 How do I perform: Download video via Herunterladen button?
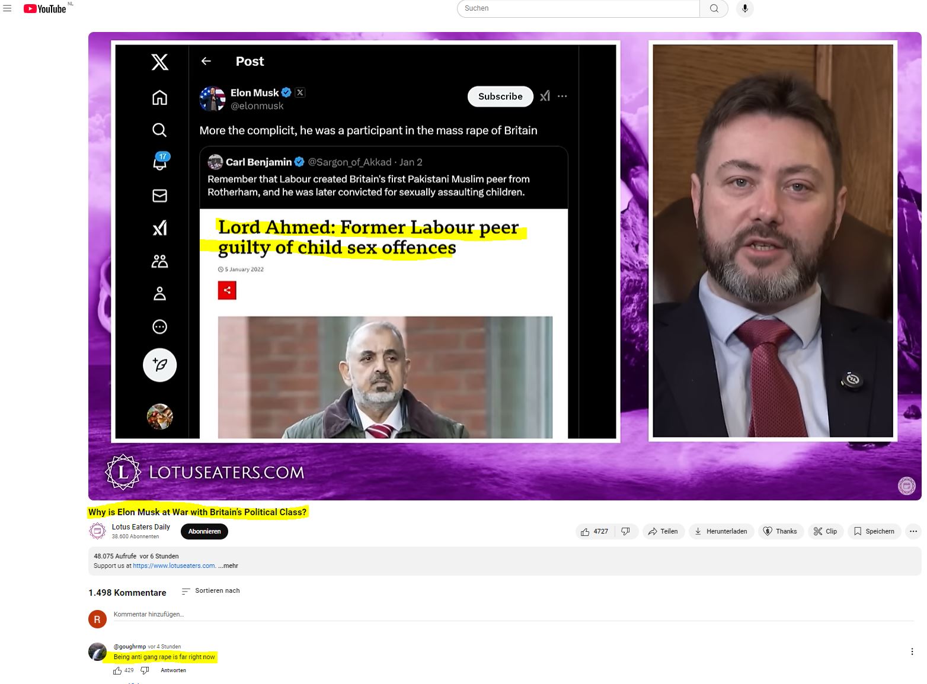(721, 531)
